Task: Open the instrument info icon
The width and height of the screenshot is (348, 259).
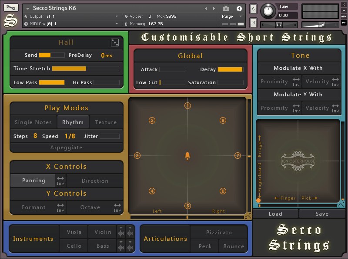Action: (239, 8)
